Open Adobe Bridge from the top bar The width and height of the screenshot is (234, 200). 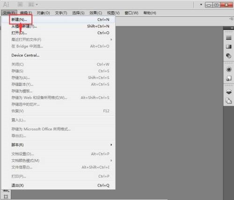20,5
